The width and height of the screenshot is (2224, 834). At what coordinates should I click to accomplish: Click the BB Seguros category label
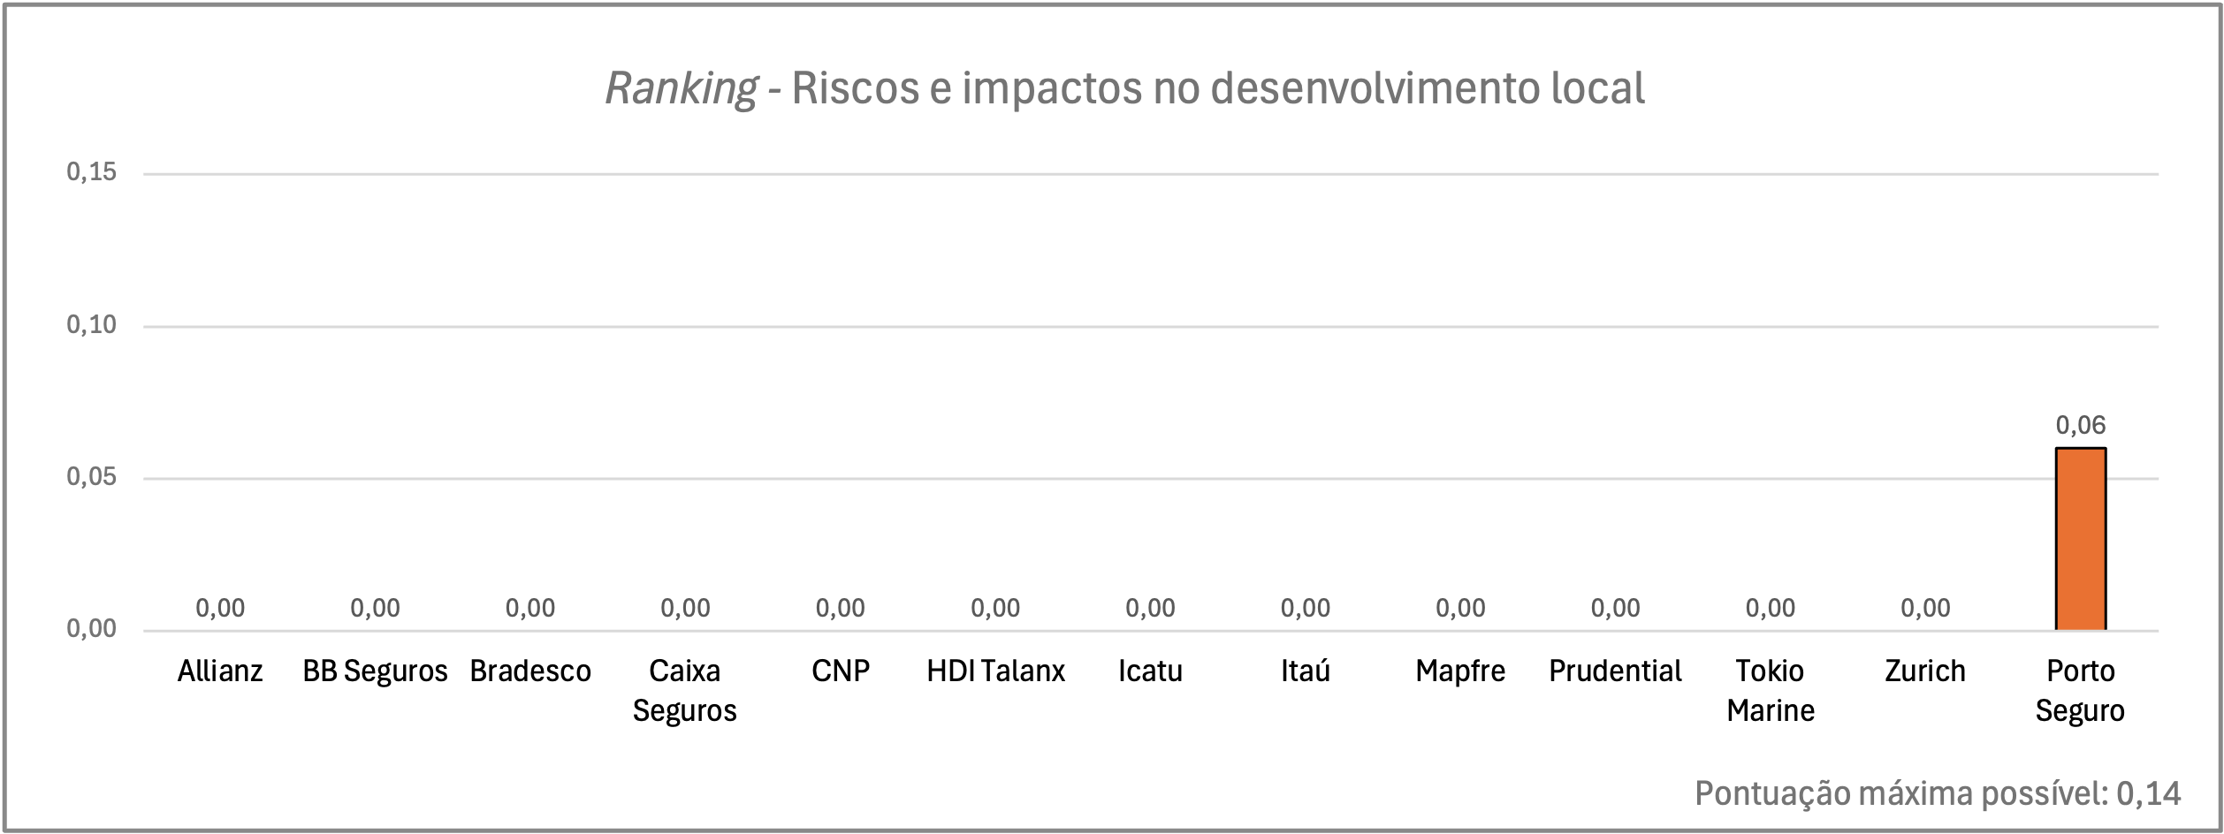[375, 671]
